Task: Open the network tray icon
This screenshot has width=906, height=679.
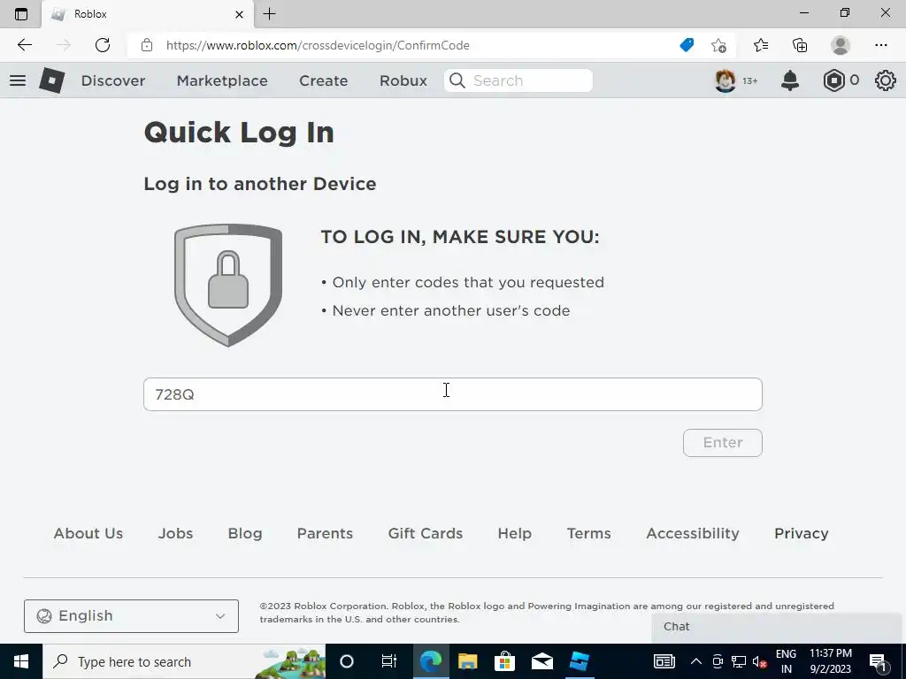Action: coord(739,661)
